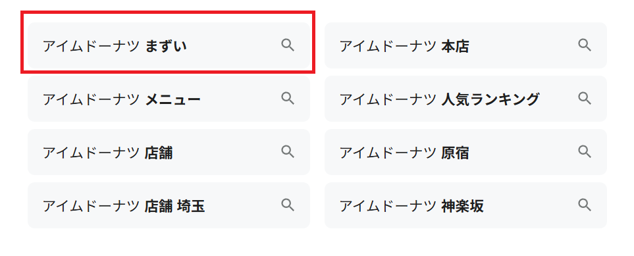634x256 pixels.
Task: Open the アイムドーナツ 原宿 suggestion
Action: [466, 152]
